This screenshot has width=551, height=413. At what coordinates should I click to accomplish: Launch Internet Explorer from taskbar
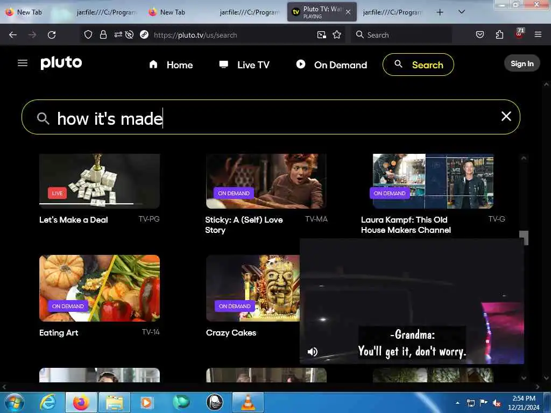(47, 402)
